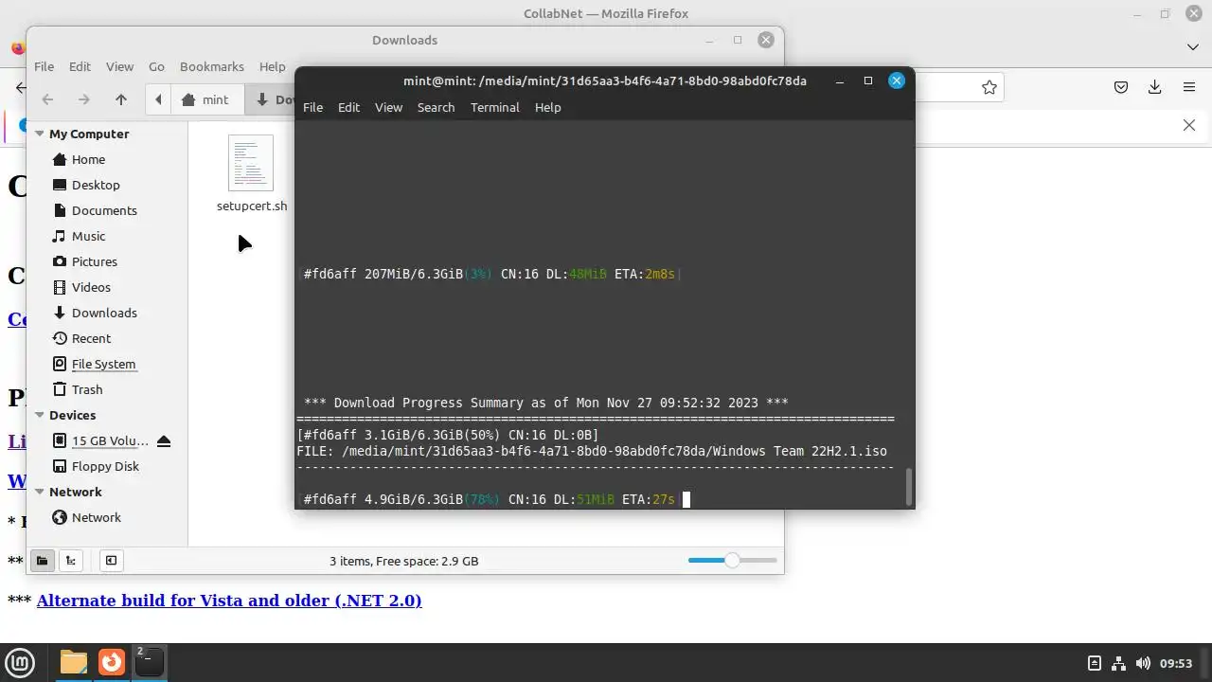Open Desktop in the sidebar
Screen dimensions: 1212x682
tap(96, 185)
